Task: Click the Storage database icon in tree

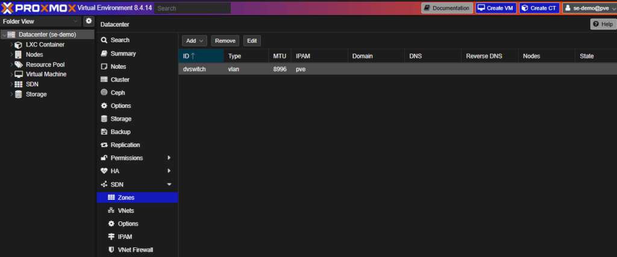Action: [18, 94]
